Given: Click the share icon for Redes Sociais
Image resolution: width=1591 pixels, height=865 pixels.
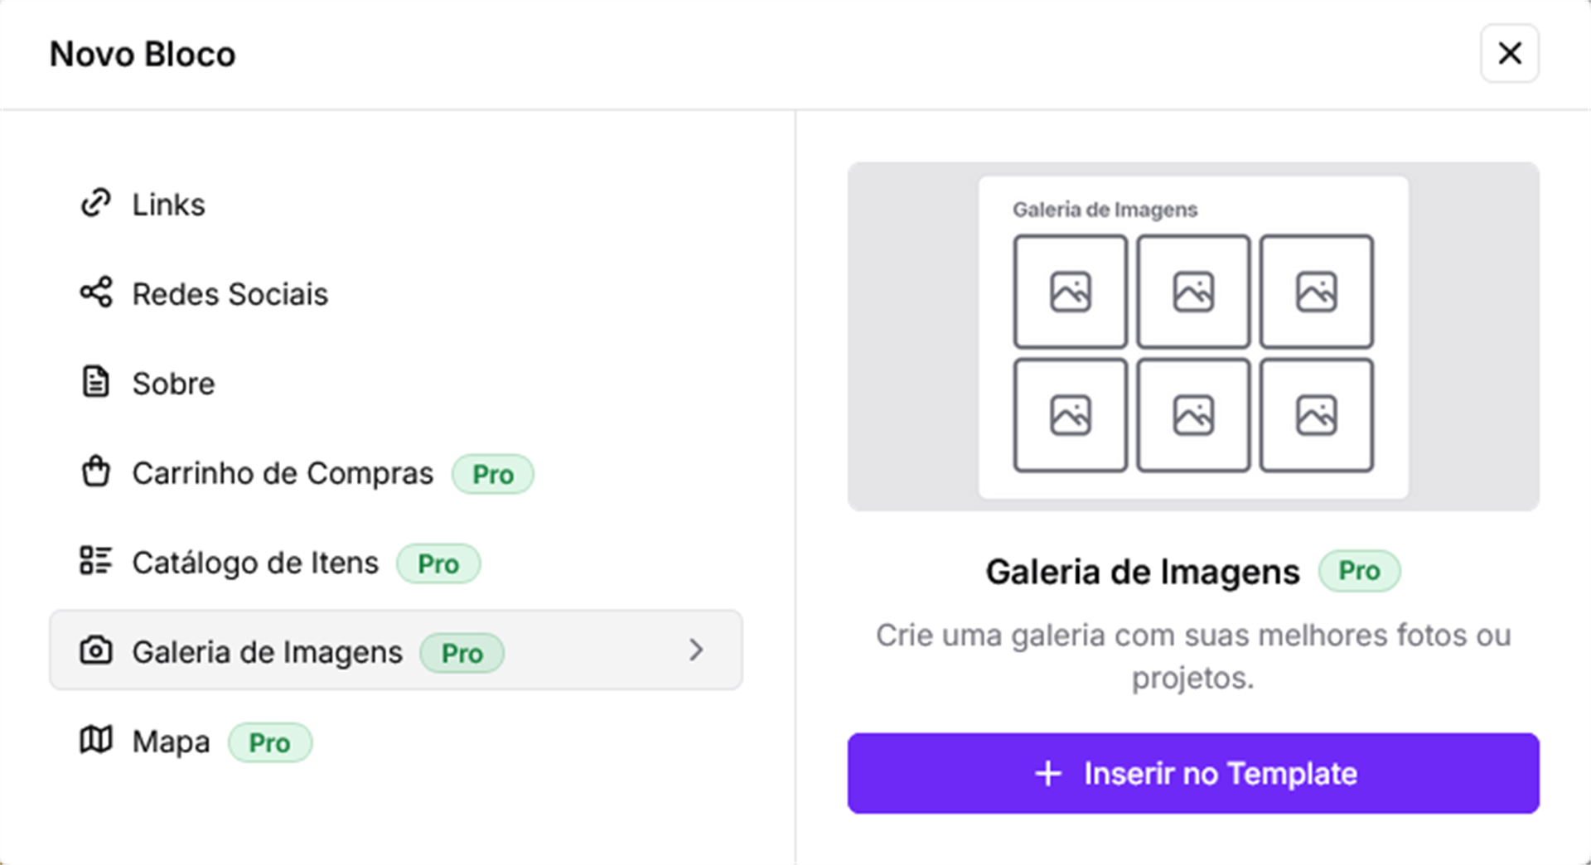Looking at the screenshot, I should (96, 292).
